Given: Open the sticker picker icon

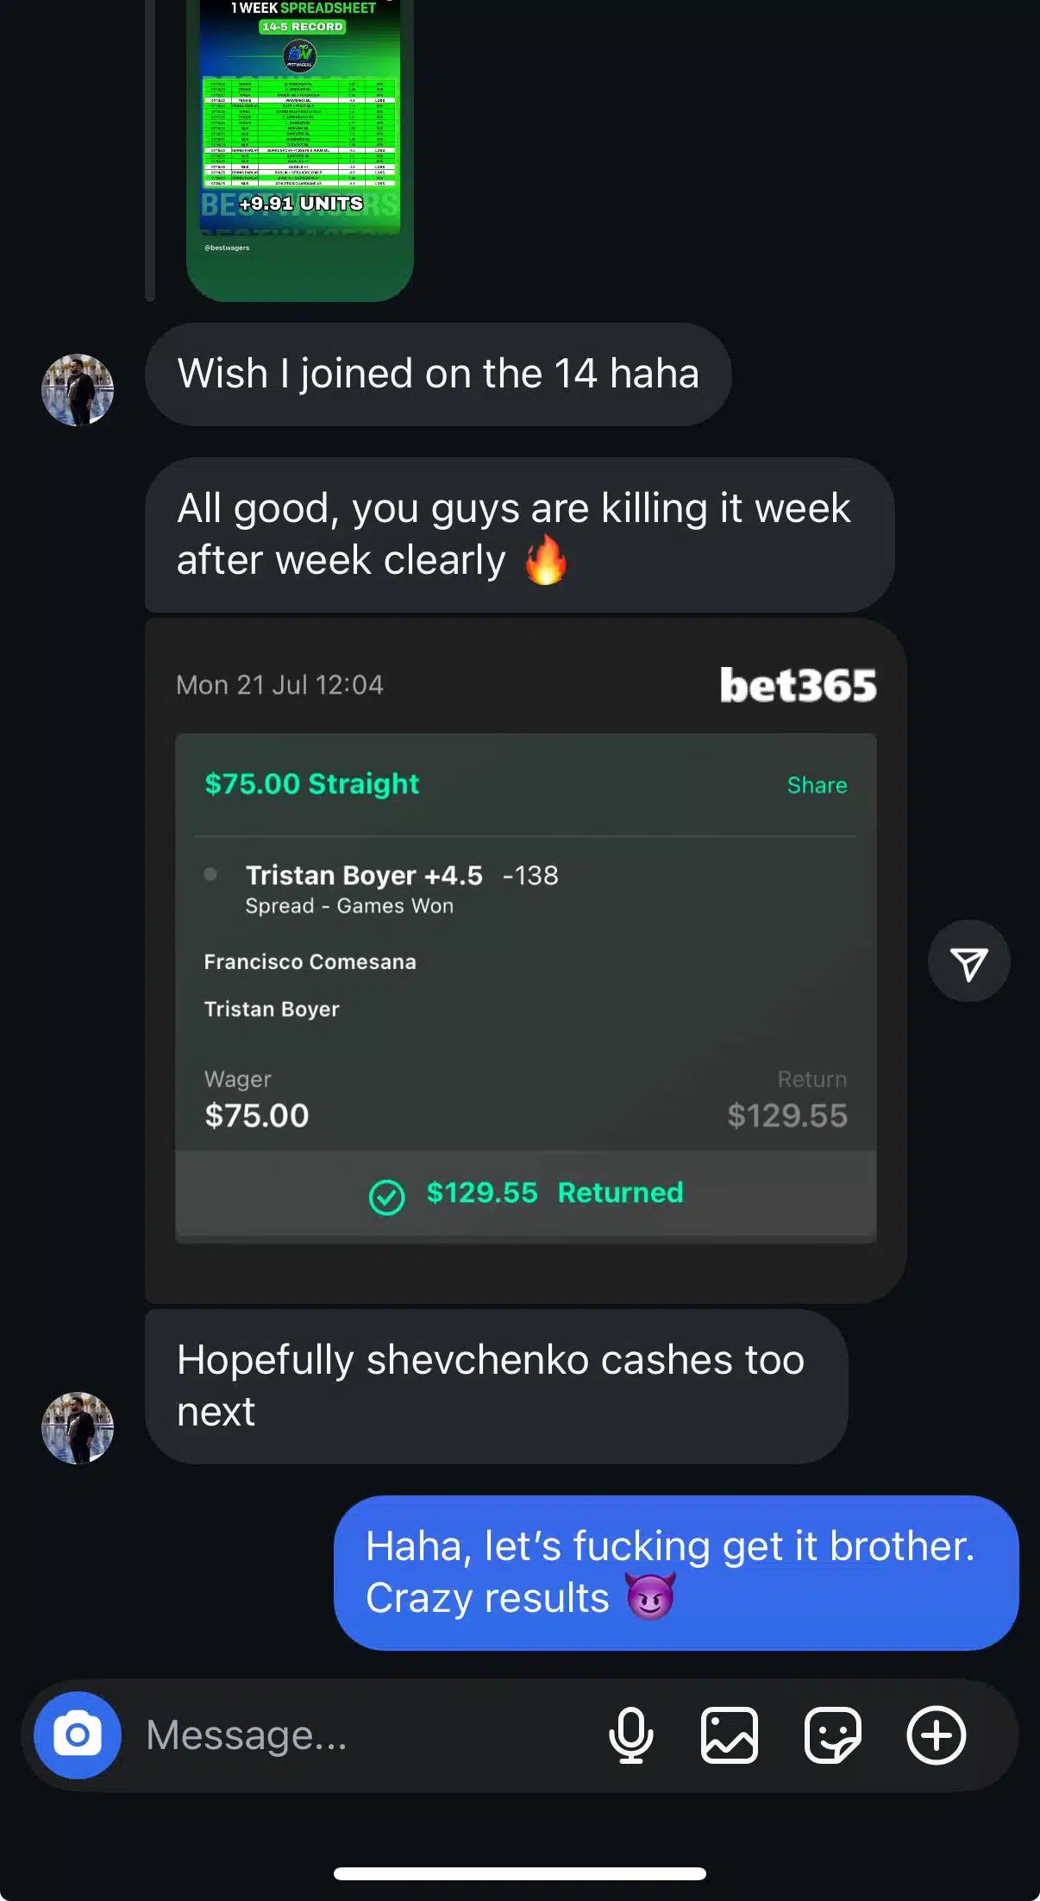Looking at the screenshot, I should tap(832, 1734).
